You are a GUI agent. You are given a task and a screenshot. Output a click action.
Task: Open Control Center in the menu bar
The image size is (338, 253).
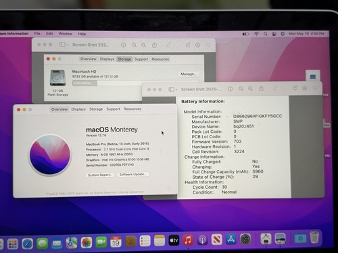(x=274, y=34)
